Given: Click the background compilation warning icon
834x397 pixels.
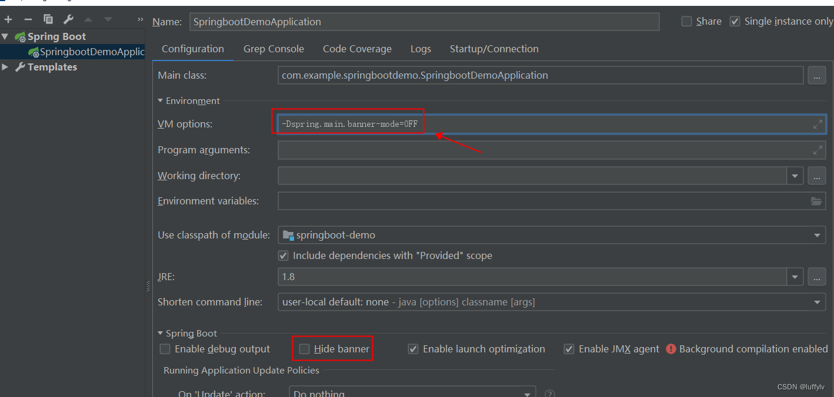Looking at the screenshot, I should 671,349.
